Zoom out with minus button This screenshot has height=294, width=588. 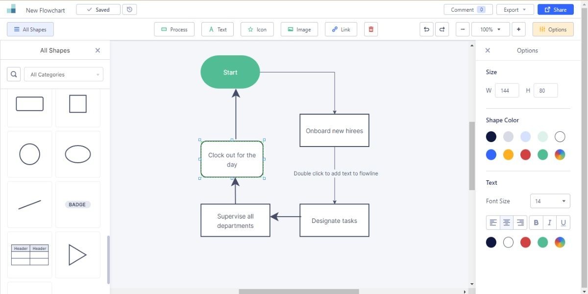point(463,29)
